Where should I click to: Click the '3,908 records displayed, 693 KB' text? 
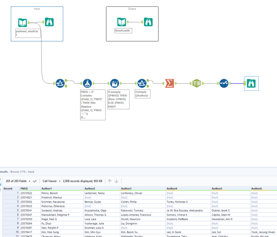pyautogui.click(x=83, y=181)
